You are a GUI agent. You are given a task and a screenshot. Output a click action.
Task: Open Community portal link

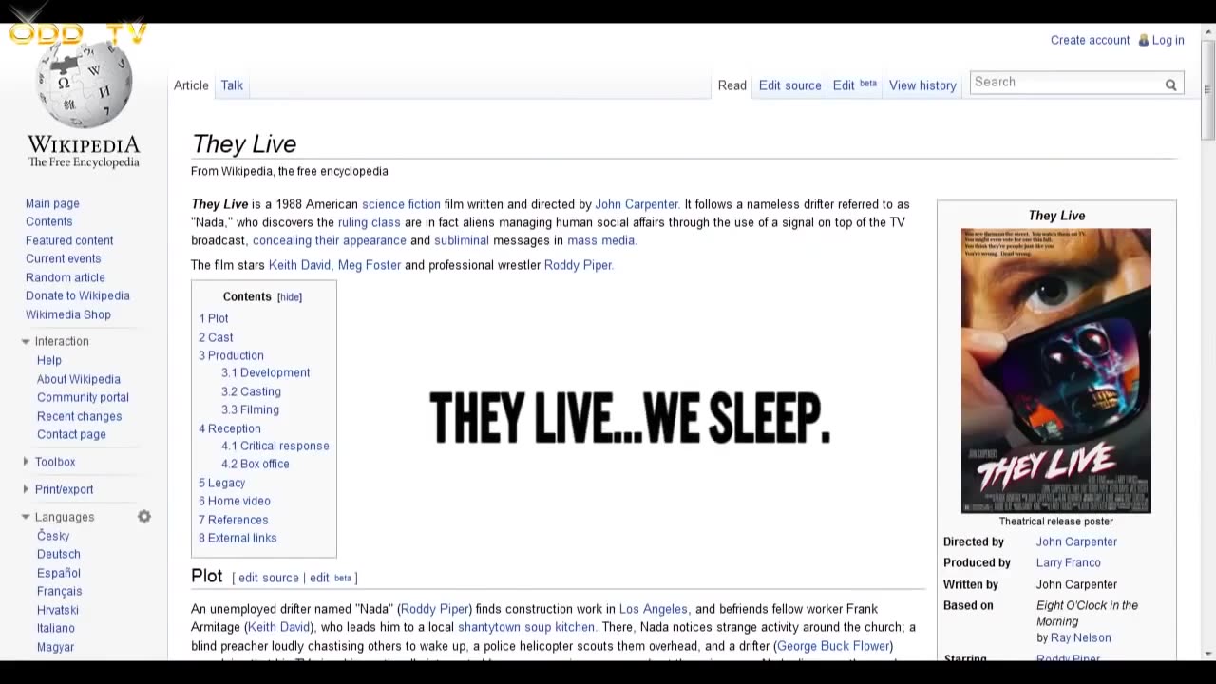point(83,397)
